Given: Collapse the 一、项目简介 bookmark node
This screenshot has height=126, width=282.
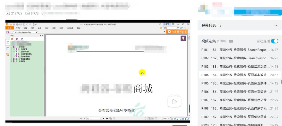Looking at the screenshot, I should 11,47.
